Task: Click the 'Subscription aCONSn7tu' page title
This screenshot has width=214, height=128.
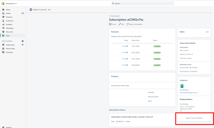Action: (x=126, y=20)
